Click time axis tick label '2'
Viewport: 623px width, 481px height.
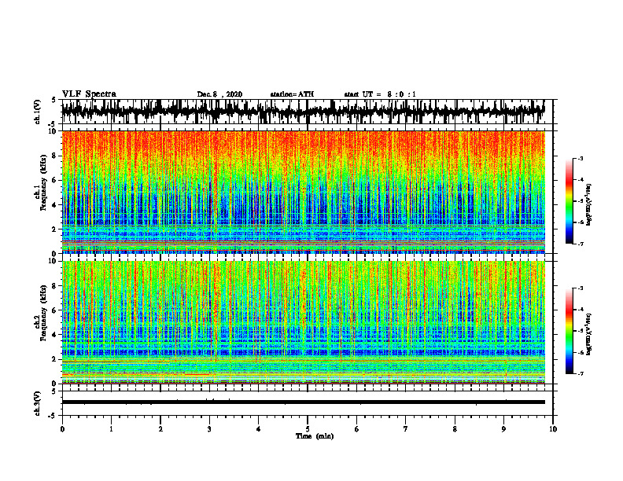160,429
